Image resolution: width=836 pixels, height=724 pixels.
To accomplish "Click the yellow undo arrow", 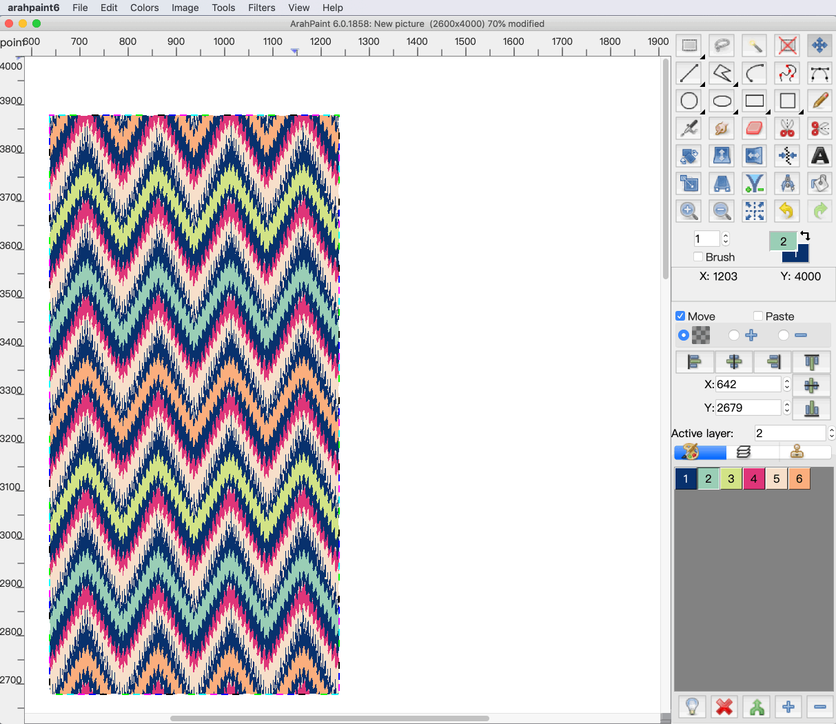I will click(x=787, y=211).
